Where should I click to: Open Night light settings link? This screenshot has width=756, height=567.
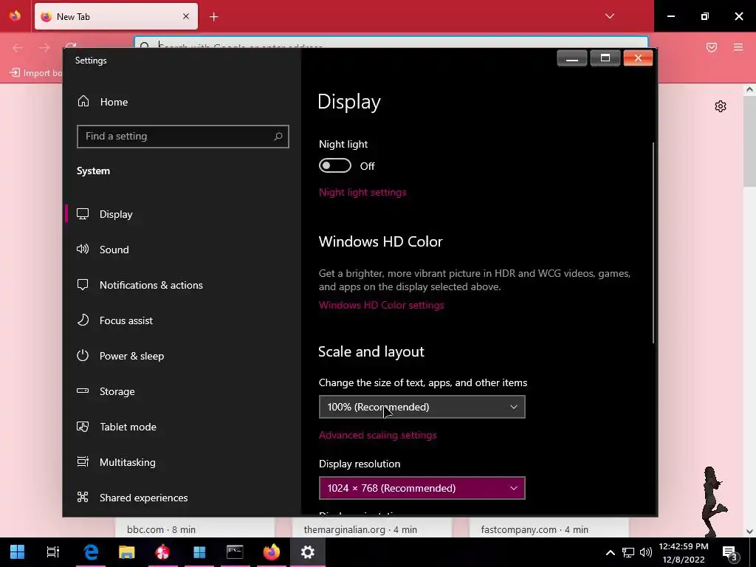point(362,193)
